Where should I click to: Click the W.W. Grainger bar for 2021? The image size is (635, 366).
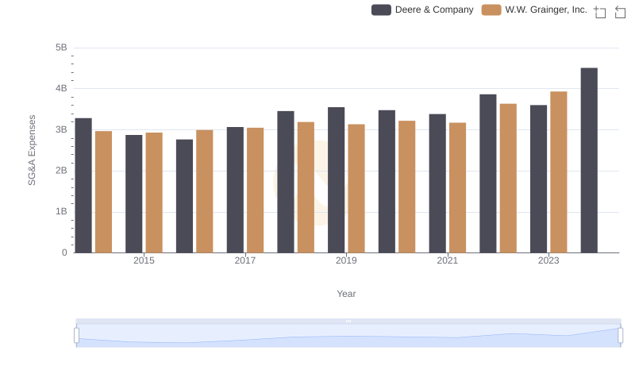pyautogui.click(x=458, y=188)
